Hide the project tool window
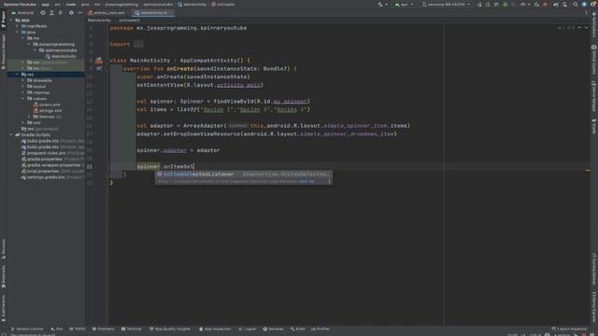 [79, 12]
